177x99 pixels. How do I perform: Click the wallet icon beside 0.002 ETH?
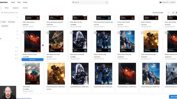point(160,2)
